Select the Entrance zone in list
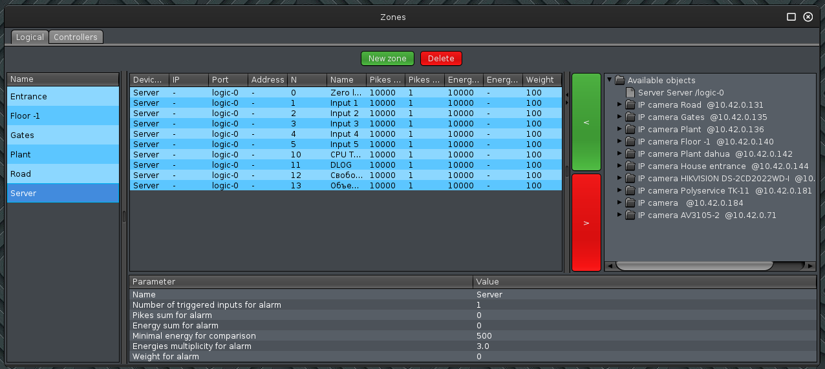Viewport: 825px width, 369px height. tap(63, 97)
